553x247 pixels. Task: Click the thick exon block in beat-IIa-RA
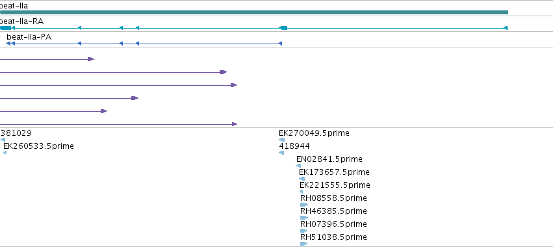[x=283, y=28]
